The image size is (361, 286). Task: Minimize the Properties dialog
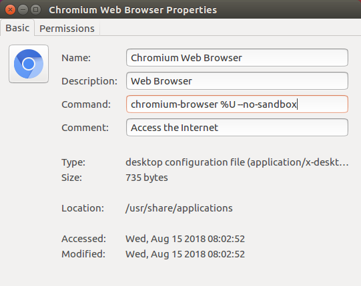[23, 10]
